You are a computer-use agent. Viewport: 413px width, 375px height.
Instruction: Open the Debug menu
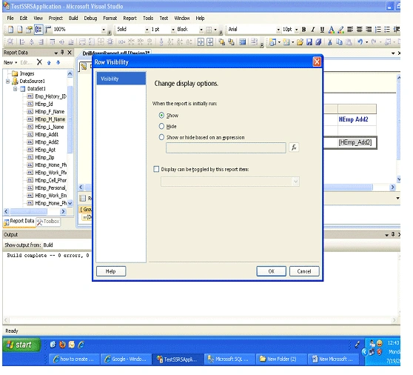coord(90,19)
